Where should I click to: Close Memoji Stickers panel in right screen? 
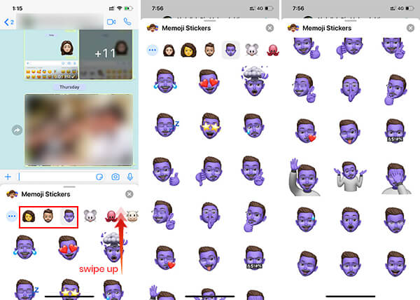[x=410, y=28]
